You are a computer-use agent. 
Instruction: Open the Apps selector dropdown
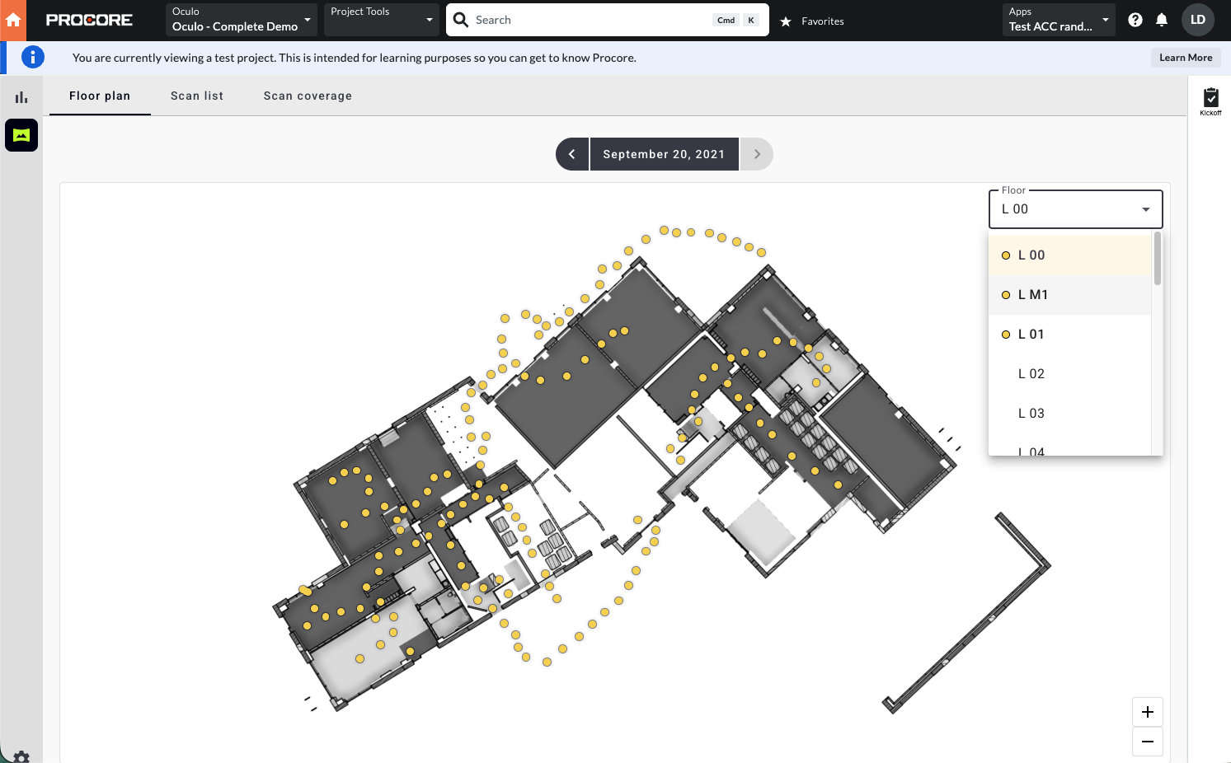pyautogui.click(x=1059, y=20)
